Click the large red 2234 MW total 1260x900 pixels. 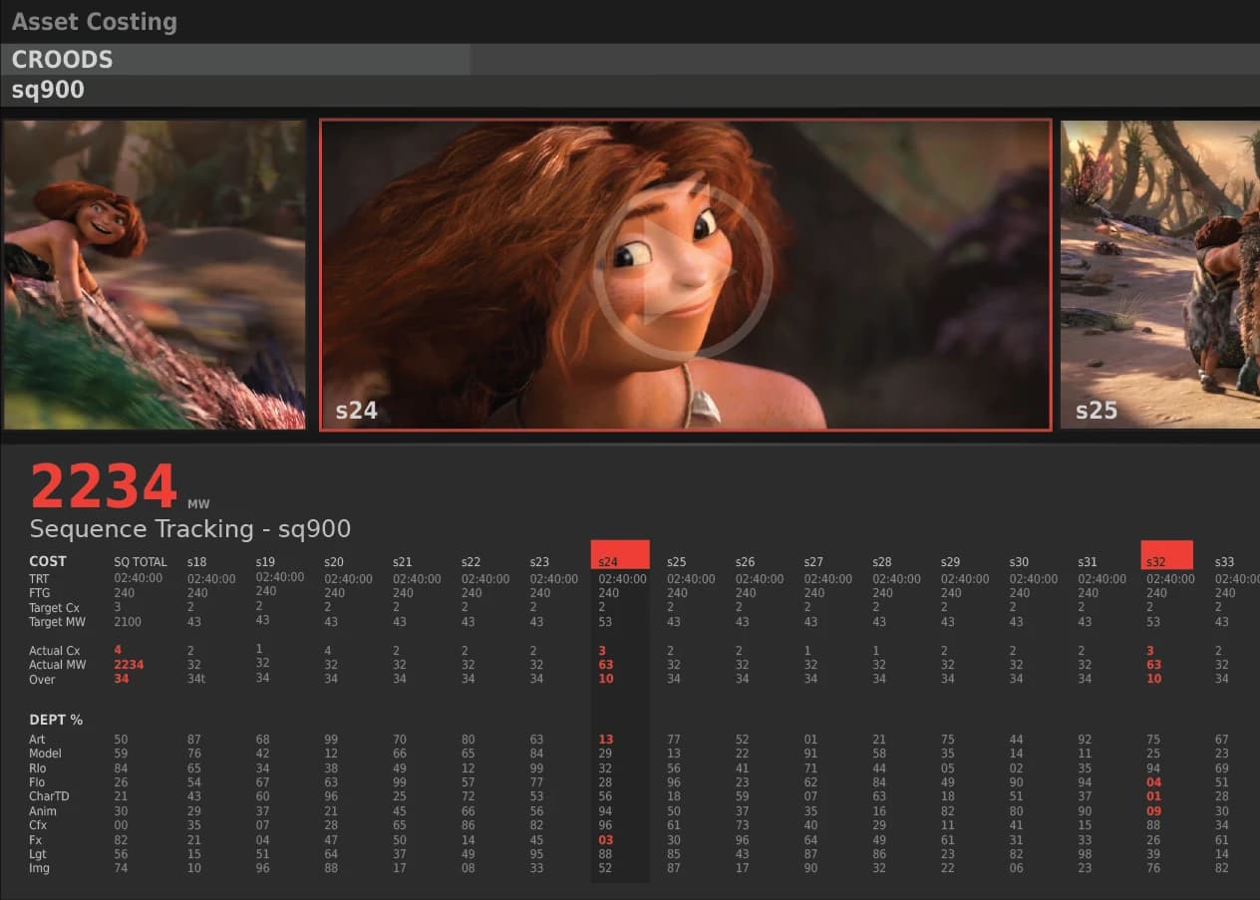(x=104, y=487)
